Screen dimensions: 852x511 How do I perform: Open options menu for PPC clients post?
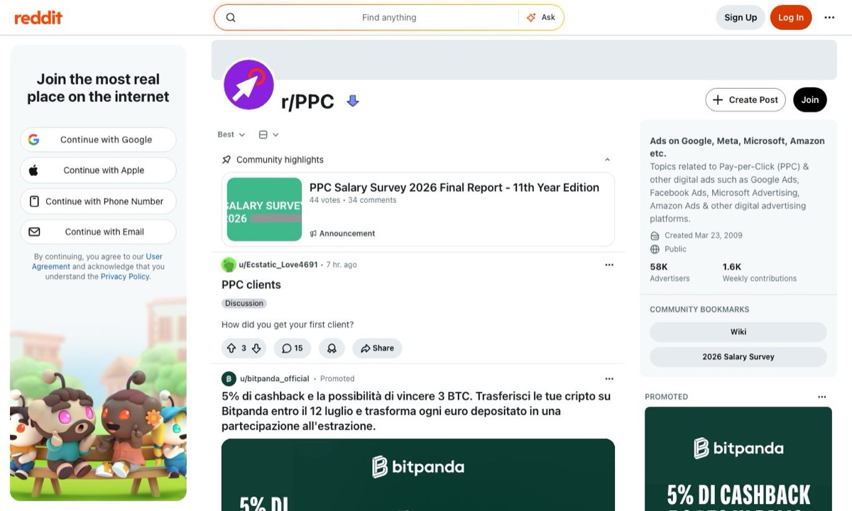[609, 265]
